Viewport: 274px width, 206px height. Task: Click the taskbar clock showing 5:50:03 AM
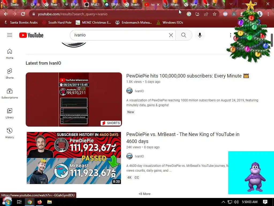coord(250,202)
